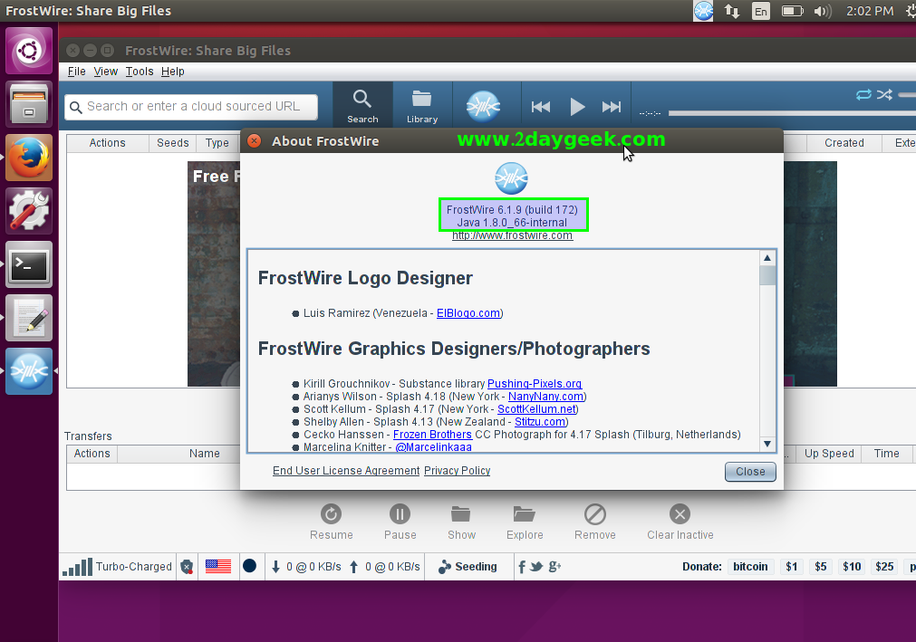Open the Tools menu

[x=140, y=72]
